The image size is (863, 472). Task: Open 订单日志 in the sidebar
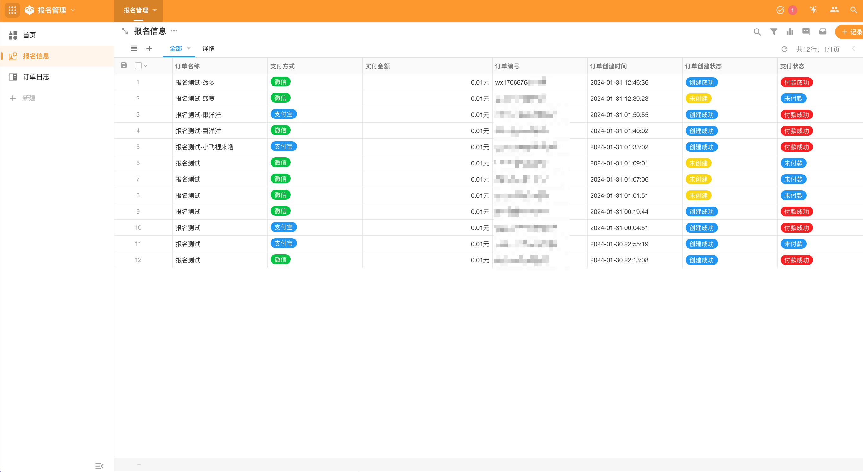point(36,77)
